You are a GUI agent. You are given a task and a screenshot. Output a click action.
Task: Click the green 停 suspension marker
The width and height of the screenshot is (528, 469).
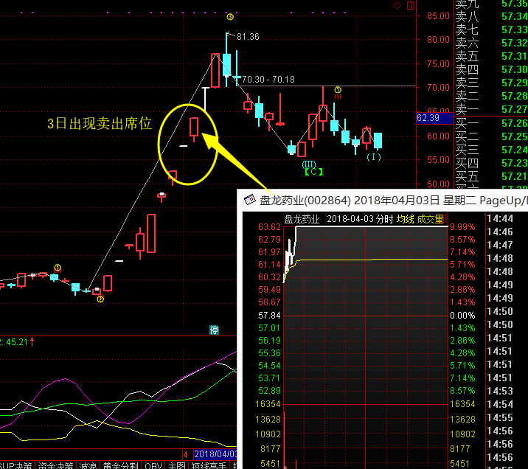point(215,330)
